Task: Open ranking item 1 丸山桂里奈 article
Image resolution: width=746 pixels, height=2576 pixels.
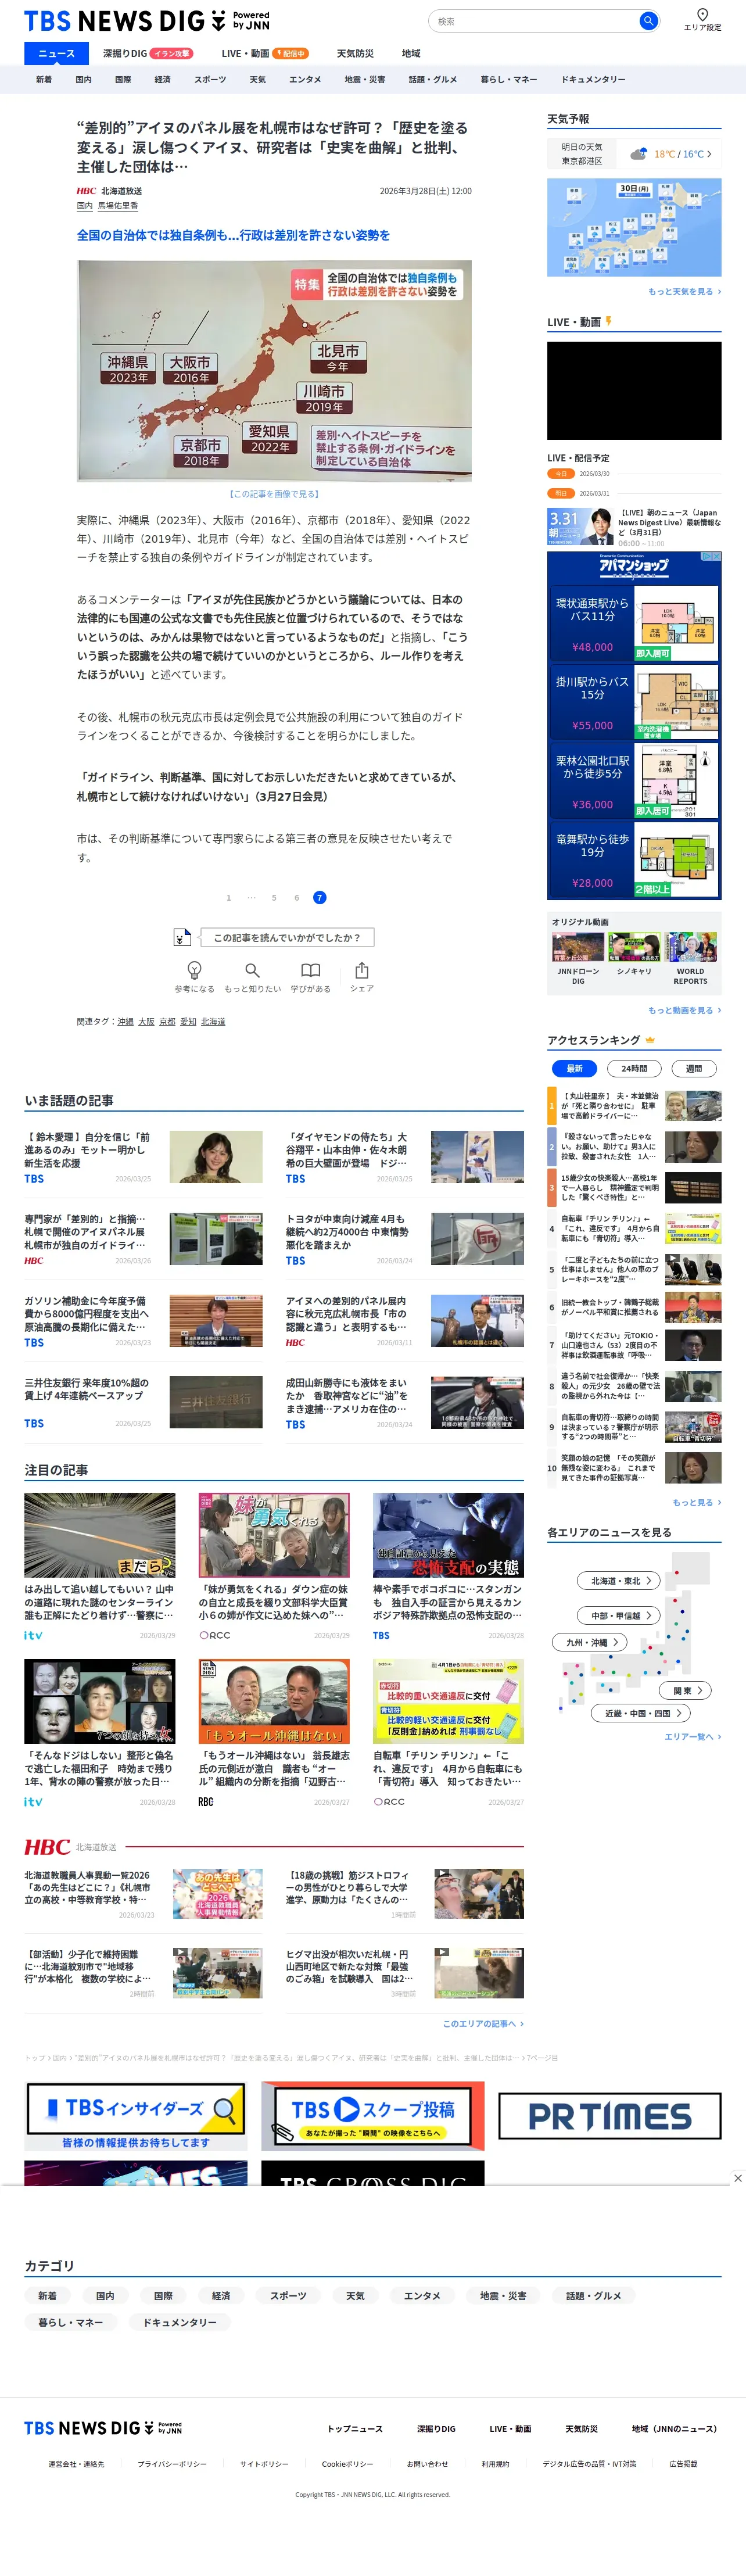Action: coord(634,1105)
